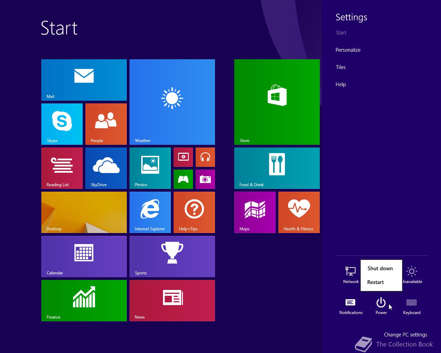Click the small Camera tile
Screen dimensions: 441x353
tap(205, 179)
